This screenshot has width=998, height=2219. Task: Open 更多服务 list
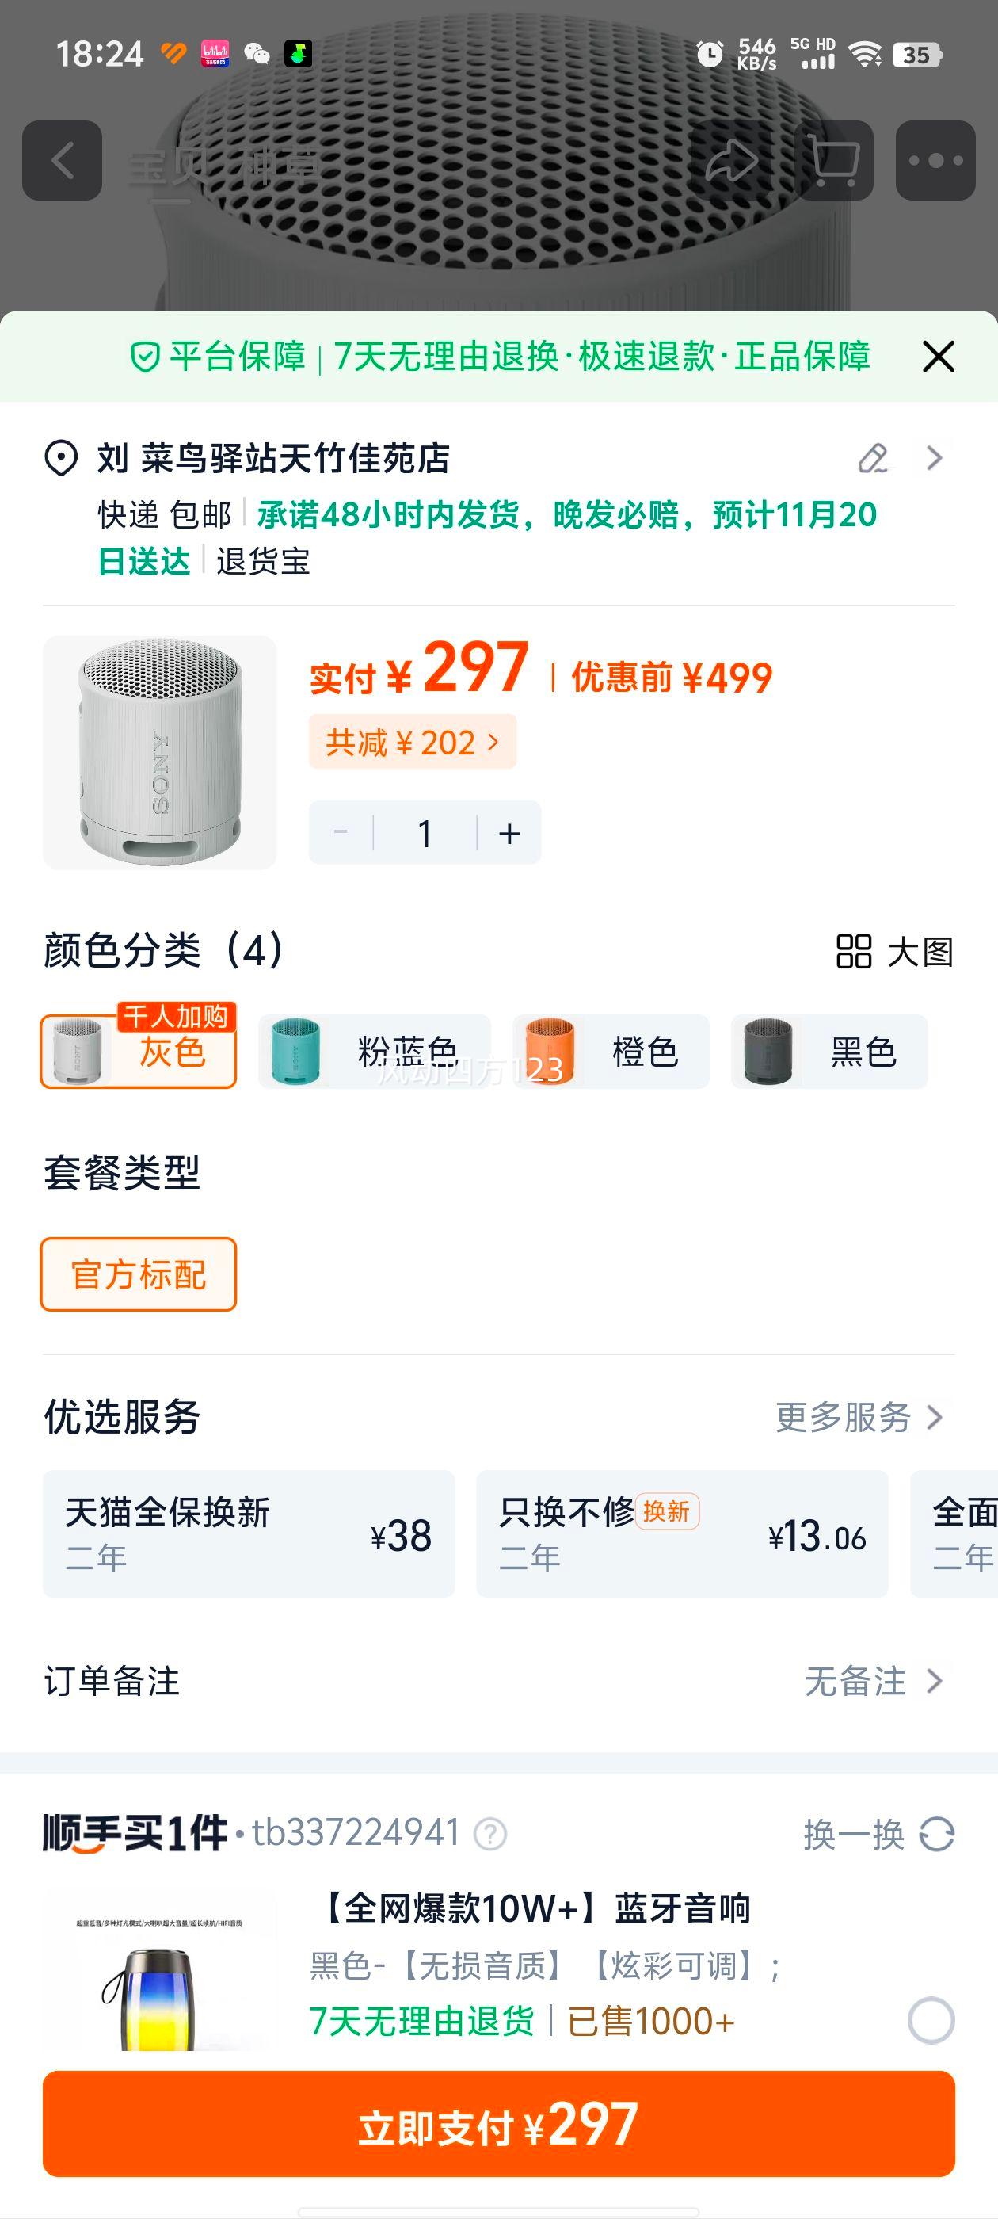(859, 1417)
